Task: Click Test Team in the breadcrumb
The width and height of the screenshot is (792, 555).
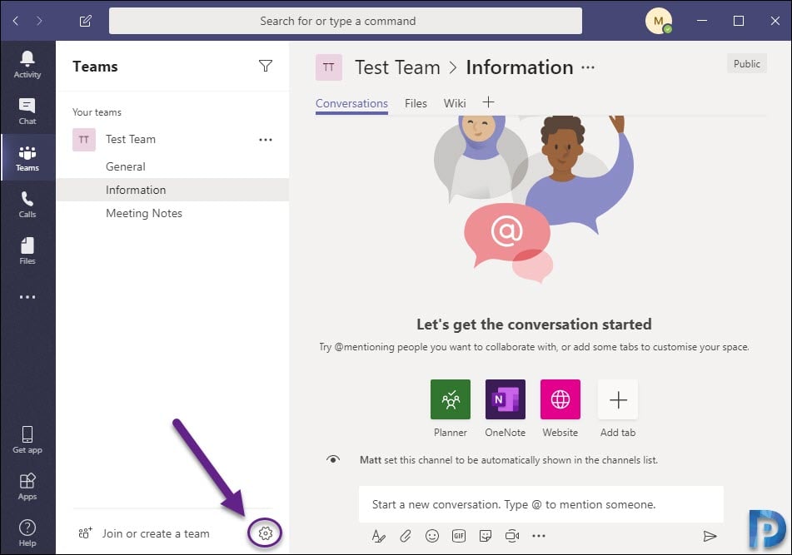Action: pyautogui.click(x=397, y=67)
